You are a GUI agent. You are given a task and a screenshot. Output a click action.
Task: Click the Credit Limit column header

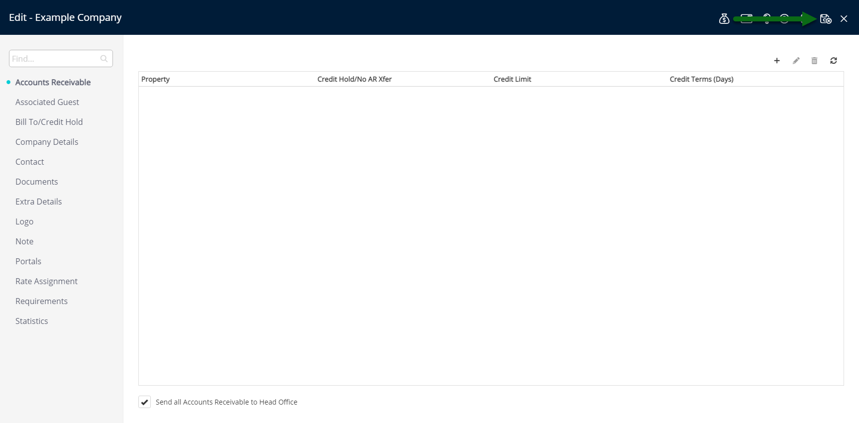pyautogui.click(x=512, y=79)
